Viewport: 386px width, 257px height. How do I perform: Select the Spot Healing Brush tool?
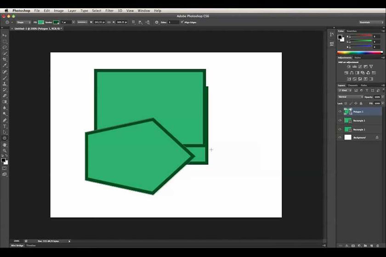tap(5, 72)
